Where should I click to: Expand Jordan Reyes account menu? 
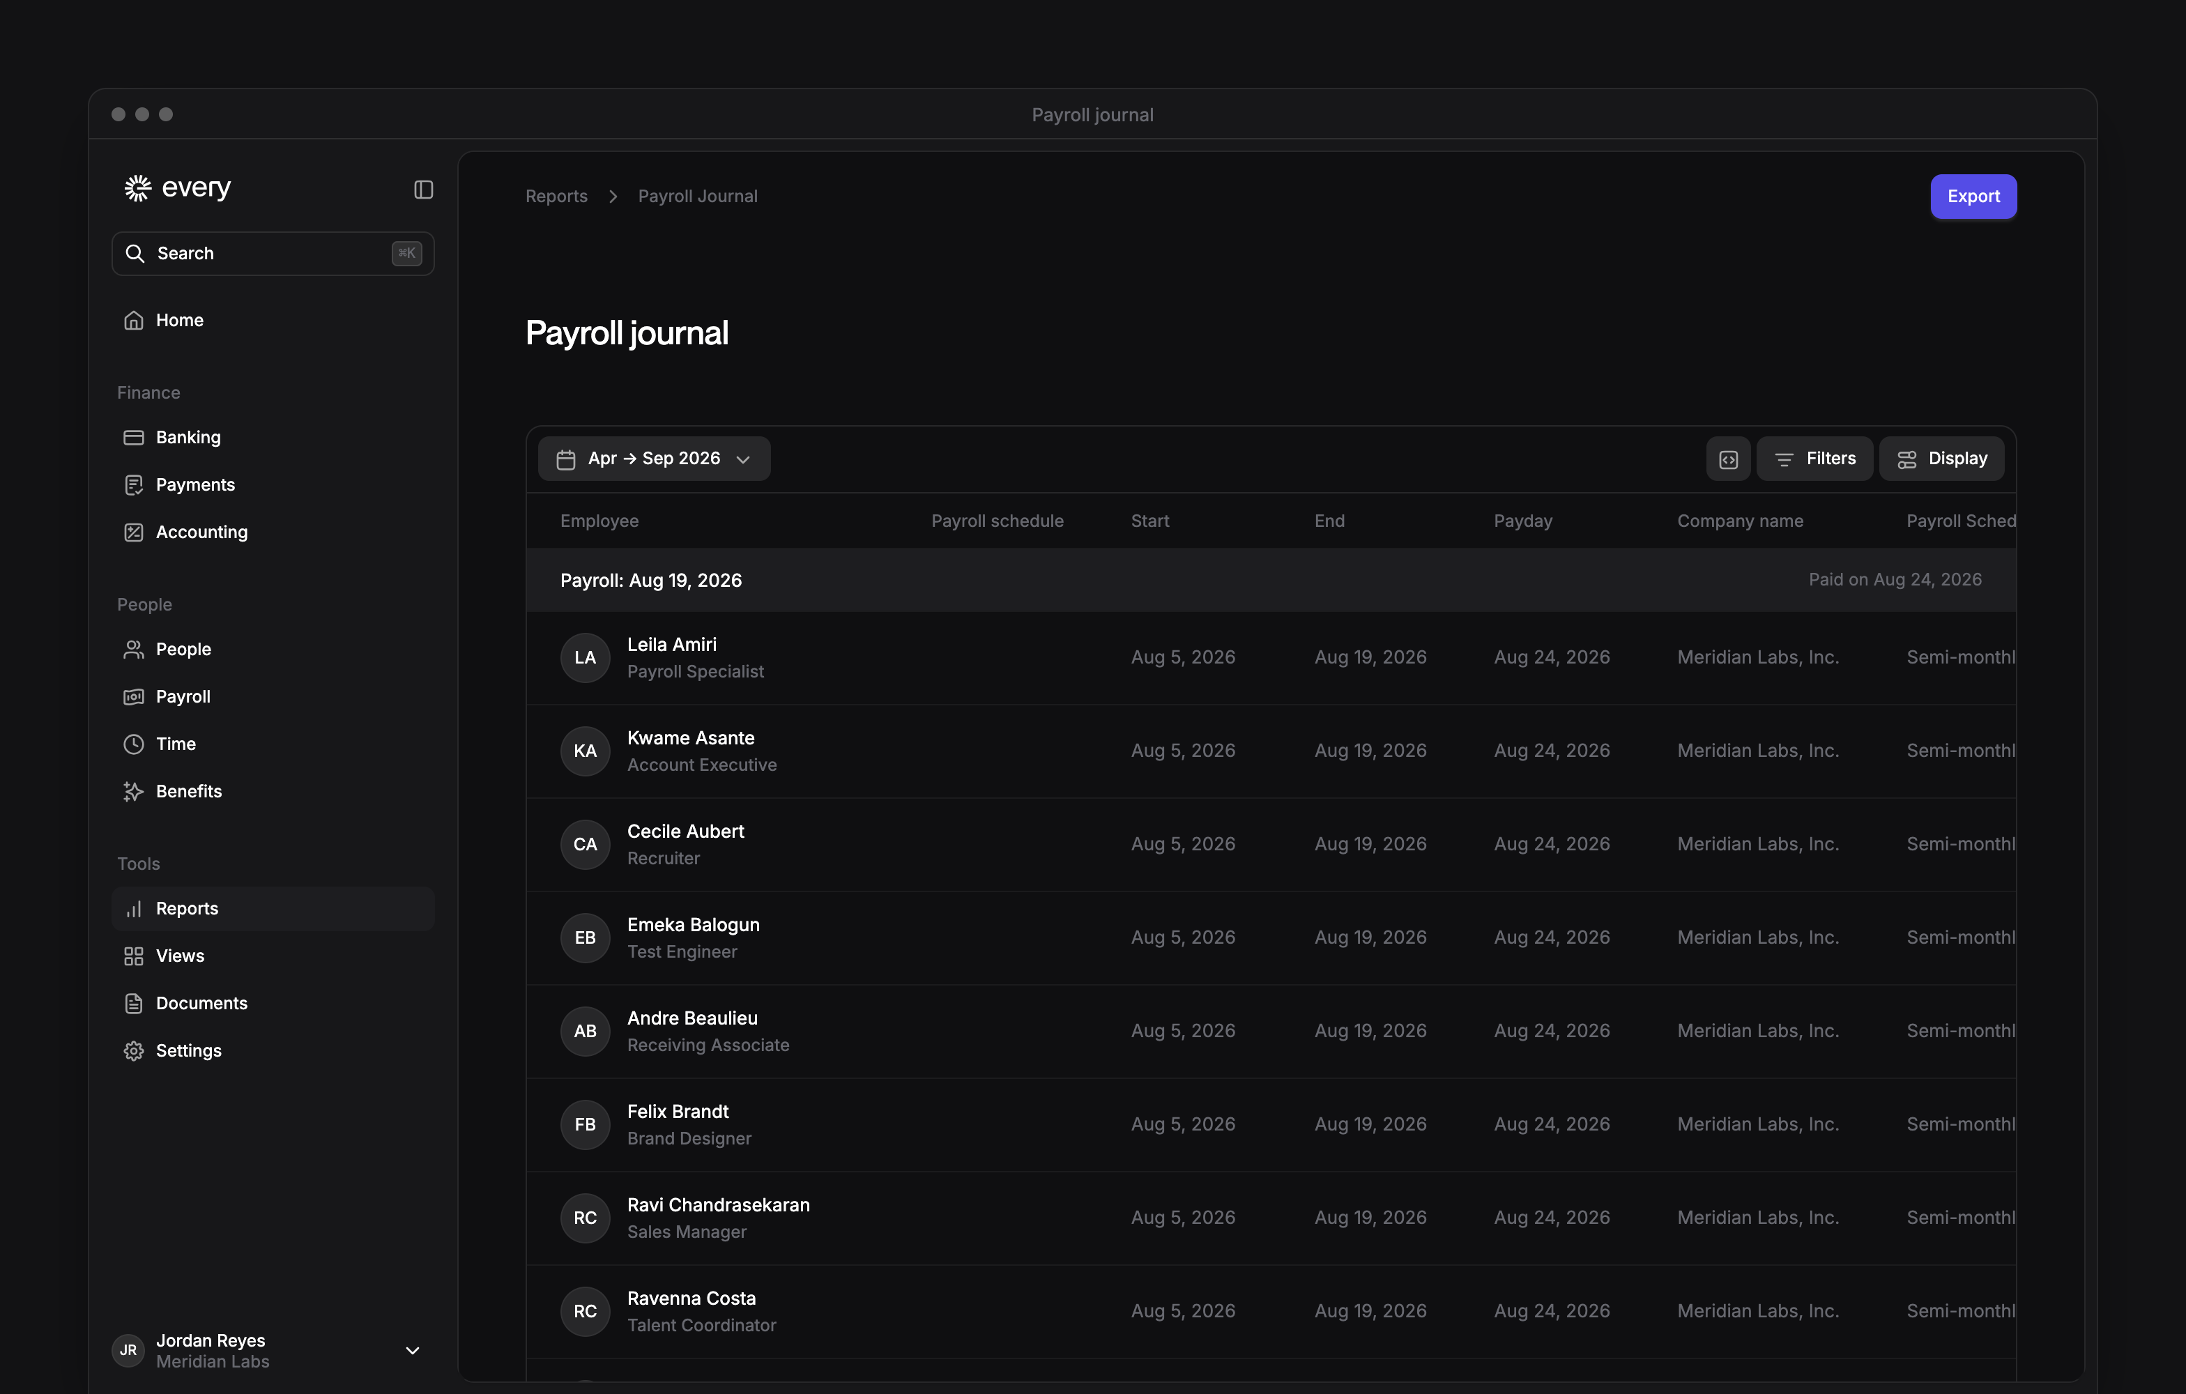[x=412, y=1351]
